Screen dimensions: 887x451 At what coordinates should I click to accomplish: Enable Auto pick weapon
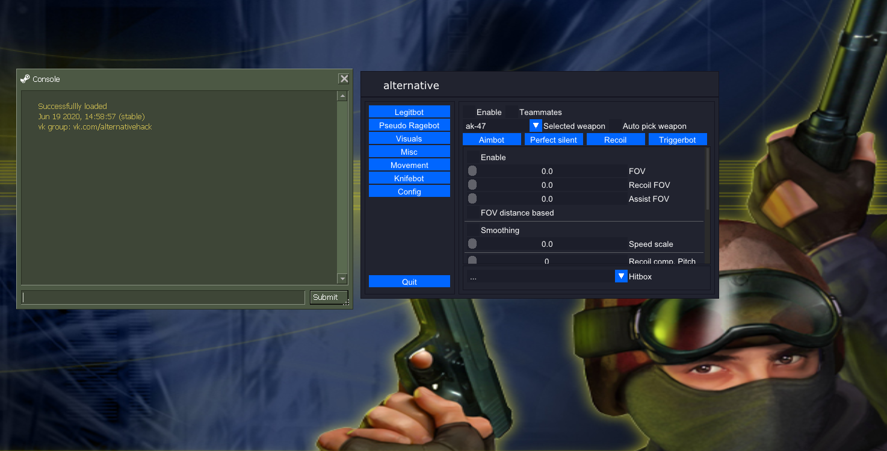[x=616, y=126]
